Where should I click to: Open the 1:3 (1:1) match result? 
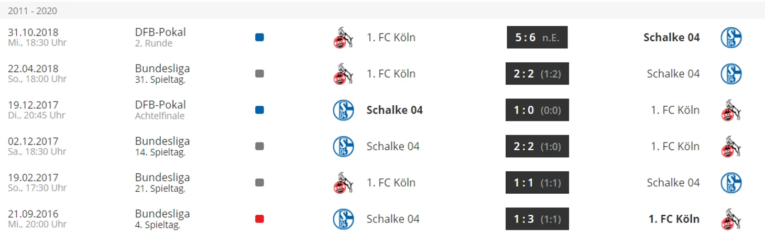[x=537, y=219]
